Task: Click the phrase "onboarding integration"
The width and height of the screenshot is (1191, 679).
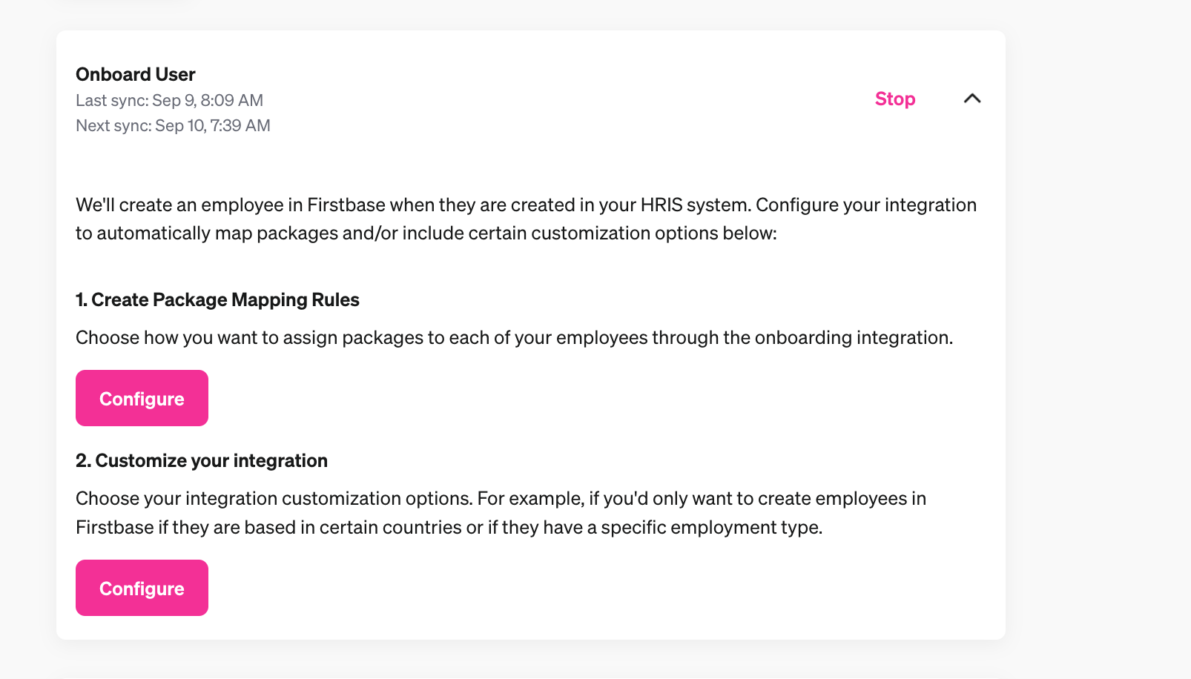Action: (853, 338)
